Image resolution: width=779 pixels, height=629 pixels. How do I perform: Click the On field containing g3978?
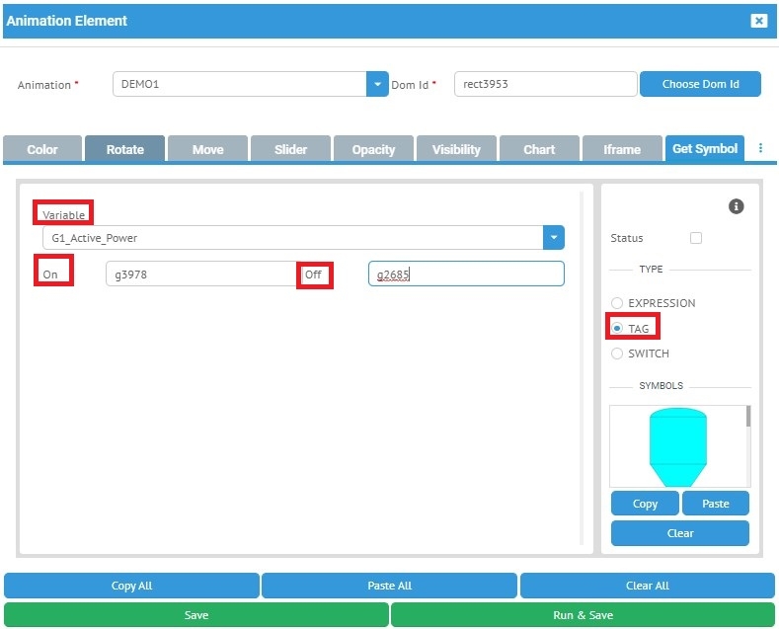coord(201,274)
